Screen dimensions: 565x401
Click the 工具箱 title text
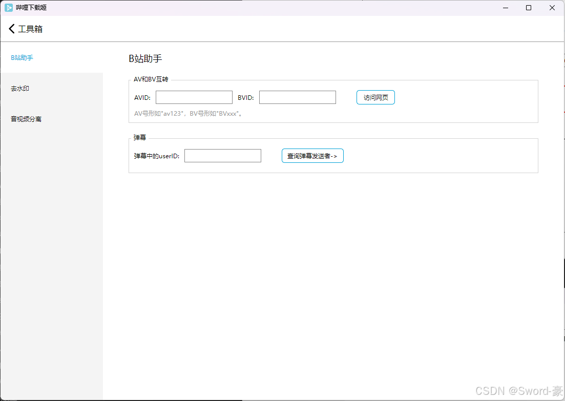coord(30,29)
